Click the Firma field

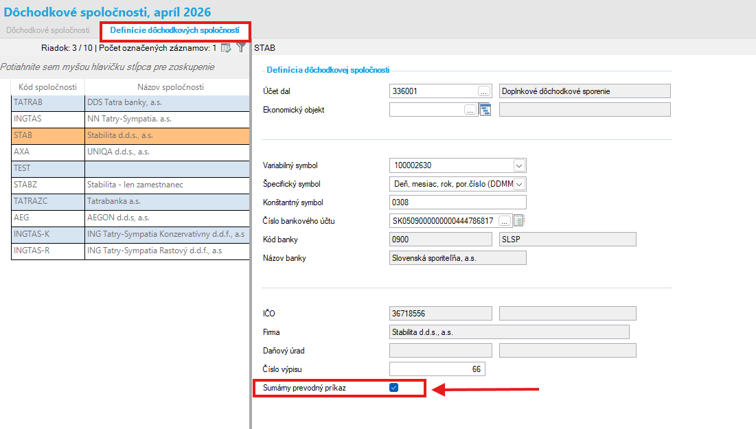[509, 332]
